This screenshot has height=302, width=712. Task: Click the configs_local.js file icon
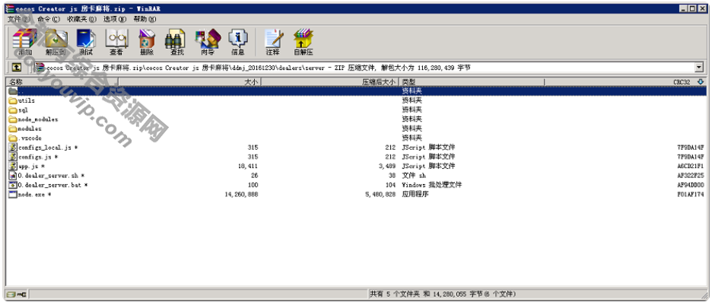pyautogui.click(x=13, y=147)
